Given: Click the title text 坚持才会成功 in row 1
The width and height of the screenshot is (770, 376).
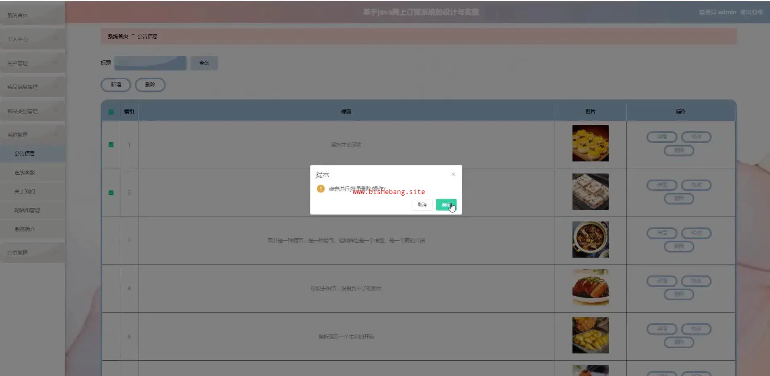Looking at the screenshot, I should click(x=346, y=145).
